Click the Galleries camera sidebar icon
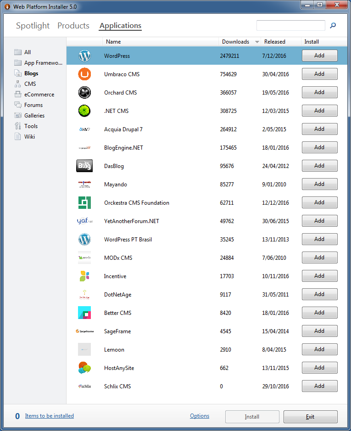 pyautogui.click(x=18, y=116)
